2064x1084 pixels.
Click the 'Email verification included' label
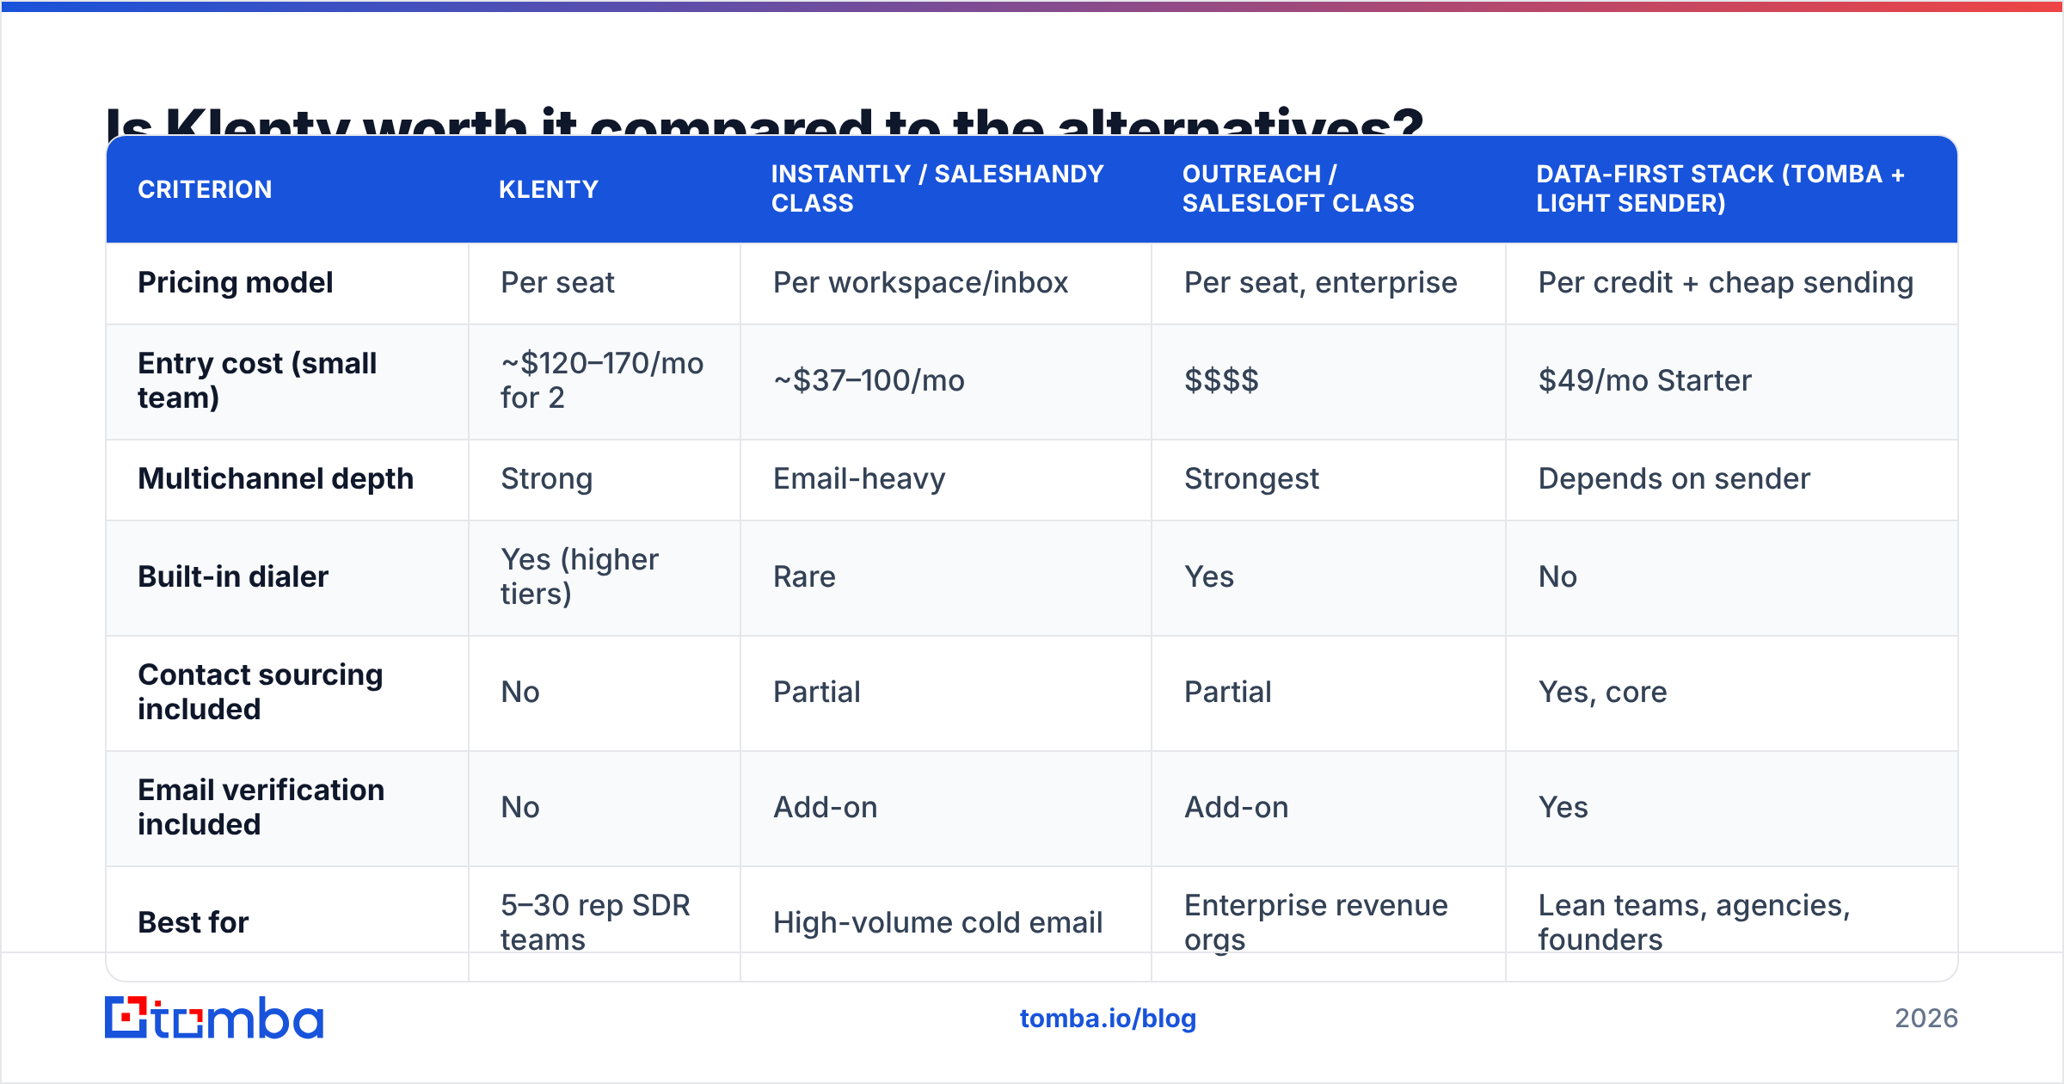(261, 807)
